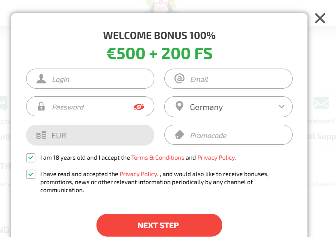Click into the Email input field
The image size is (336, 237).
237,79
